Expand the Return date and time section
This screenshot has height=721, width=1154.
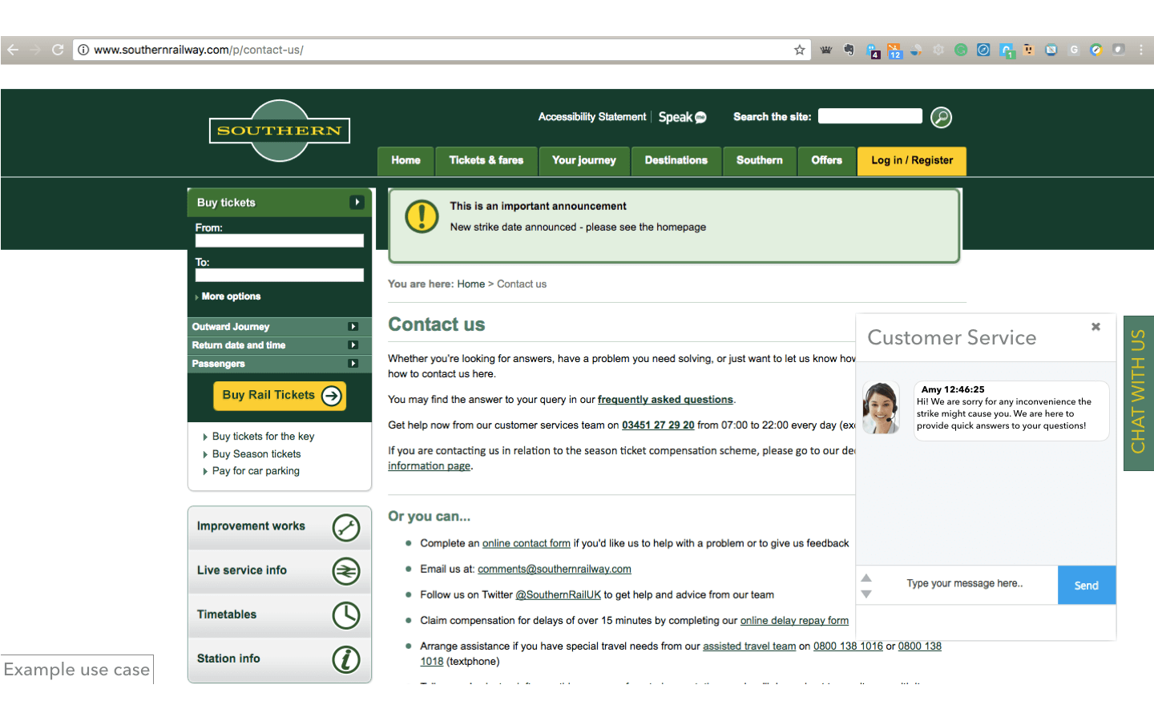(x=279, y=345)
